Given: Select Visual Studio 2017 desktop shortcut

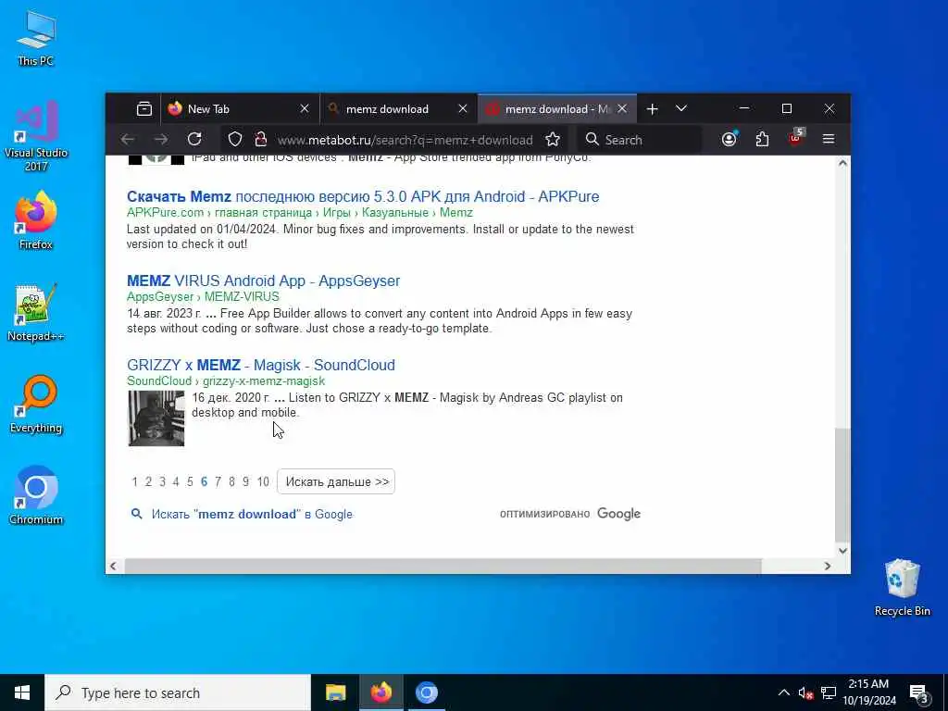Looking at the screenshot, I should pyautogui.click(x=36, y=136).
